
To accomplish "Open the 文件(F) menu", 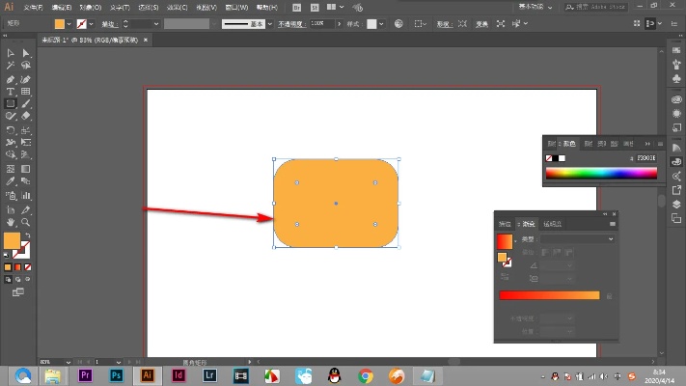I will coord(33,8).
